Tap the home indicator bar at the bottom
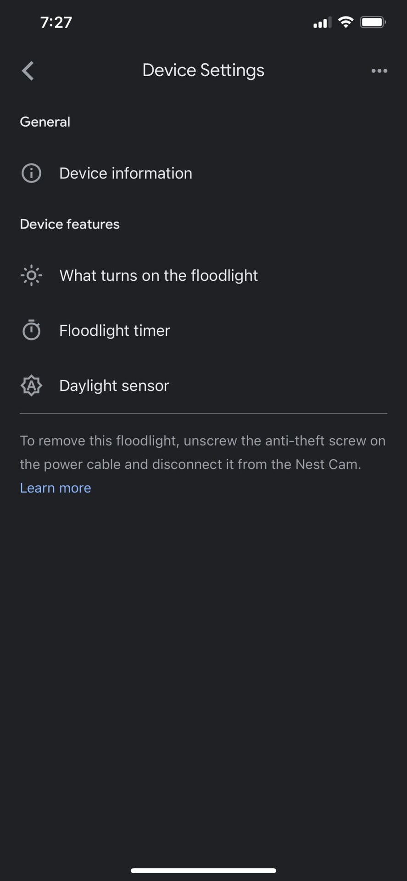 tap(203, 870)
